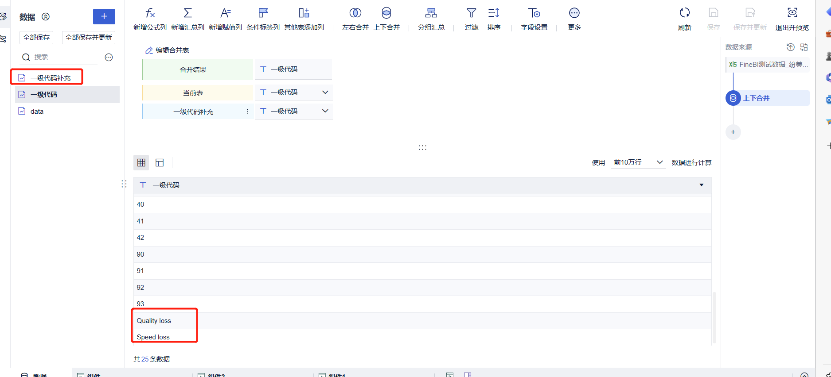Switch to the field layout view
Image resolution: width=831 pixels, height=377 pixels.
pyautogui.click(x=160, y=163)
